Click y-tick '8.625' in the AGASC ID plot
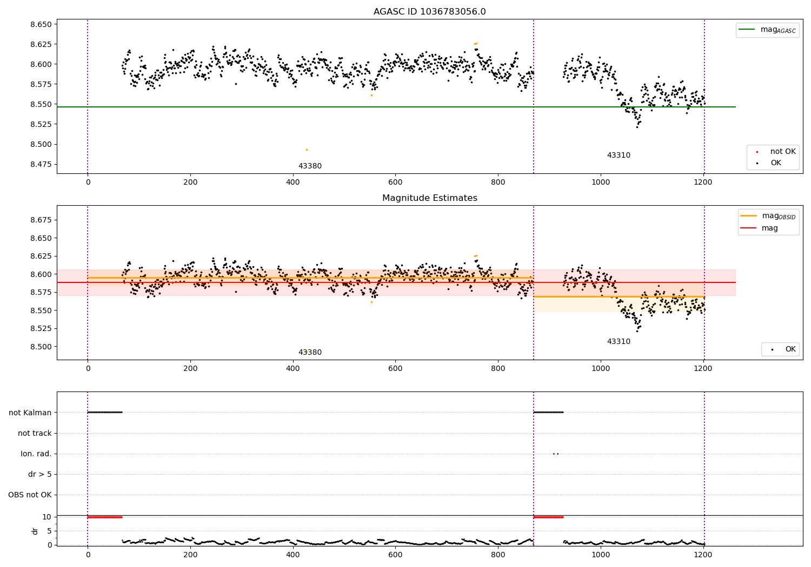This screenshot has width=811, height=567. pos(41,44)
